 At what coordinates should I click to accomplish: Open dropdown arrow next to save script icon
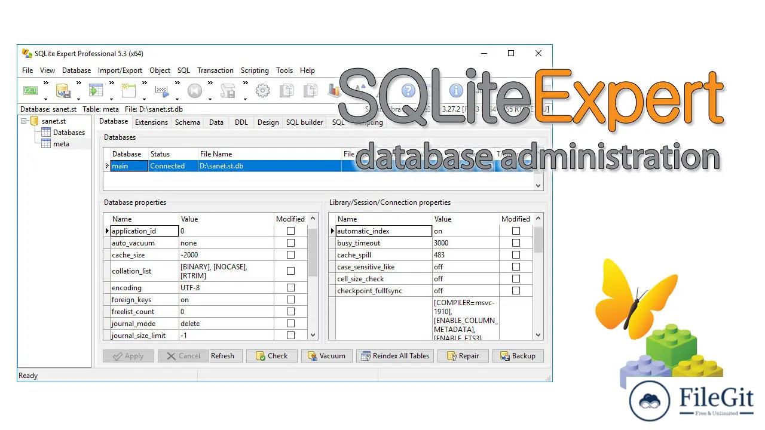point(245,99)
